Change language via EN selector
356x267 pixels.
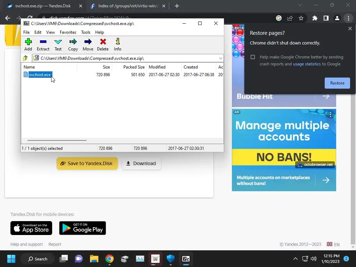pyautogui.click(x=333, y=244)
